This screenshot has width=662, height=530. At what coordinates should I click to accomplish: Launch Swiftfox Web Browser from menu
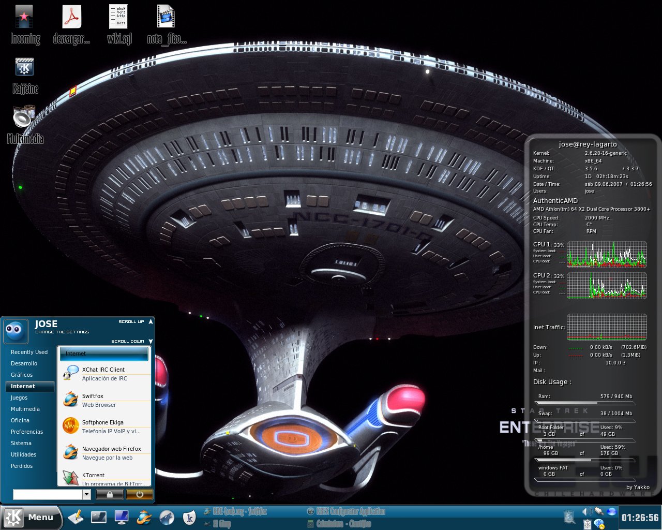(x=106, y=400)
